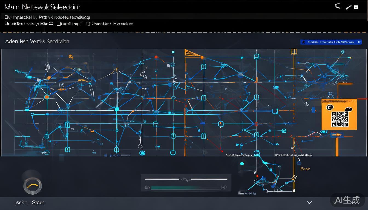Image resolution: width=368 pixels, height=210 pixels.
Task: Click the white pen icon in the title bar
Action: pyautogui.click(x=348, y=7)
